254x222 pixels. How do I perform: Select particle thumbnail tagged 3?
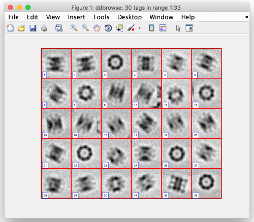click(116, 63)
